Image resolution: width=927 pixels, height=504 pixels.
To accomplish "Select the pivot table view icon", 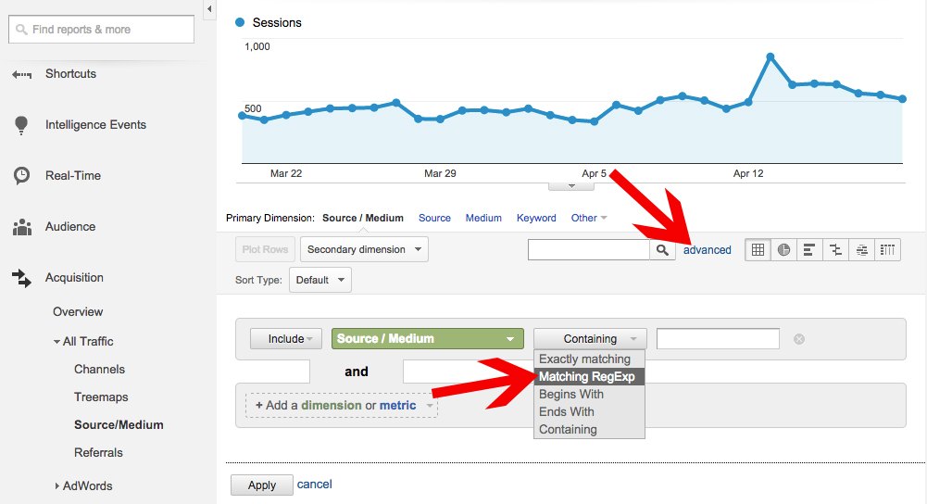I will (x=888, y=249).
